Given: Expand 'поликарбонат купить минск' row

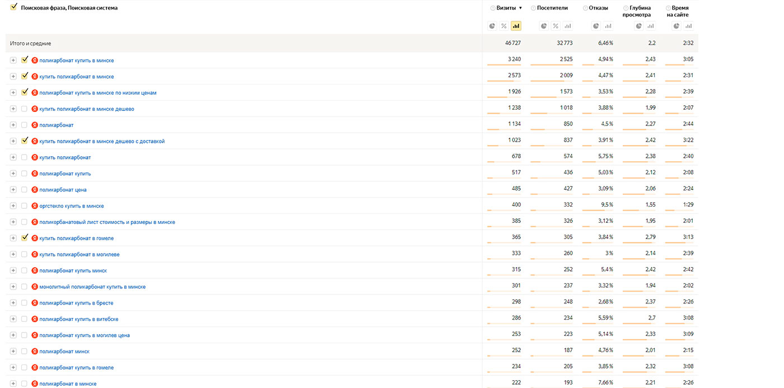Looking at the screenshot, I should point(13,270).
